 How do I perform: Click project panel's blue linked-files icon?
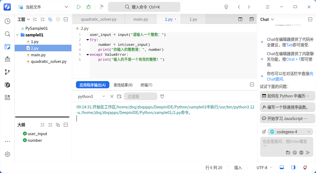[50, 19]
